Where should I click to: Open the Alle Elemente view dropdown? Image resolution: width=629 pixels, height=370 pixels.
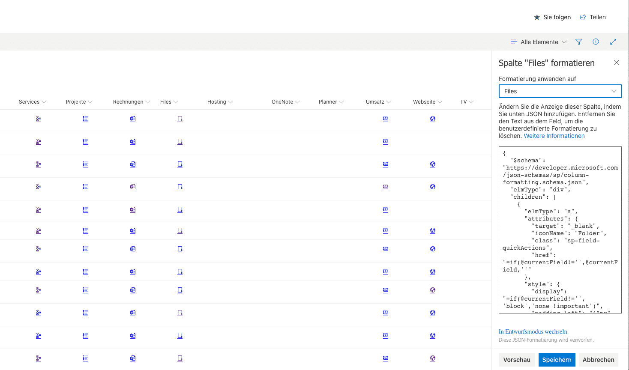pyautogui.click(x=538, y=42)
